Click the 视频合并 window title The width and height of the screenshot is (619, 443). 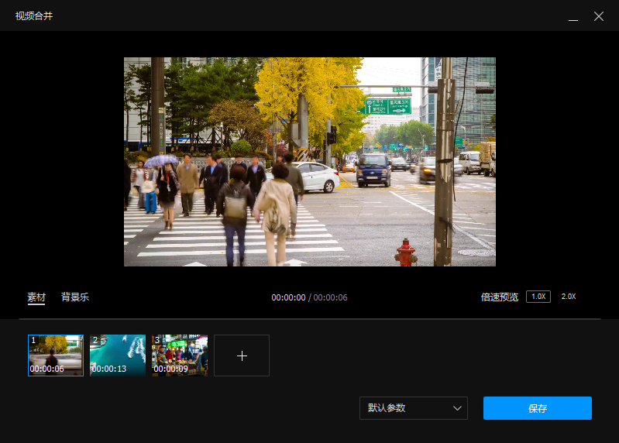pyautogui.click(x=34, y=15)
